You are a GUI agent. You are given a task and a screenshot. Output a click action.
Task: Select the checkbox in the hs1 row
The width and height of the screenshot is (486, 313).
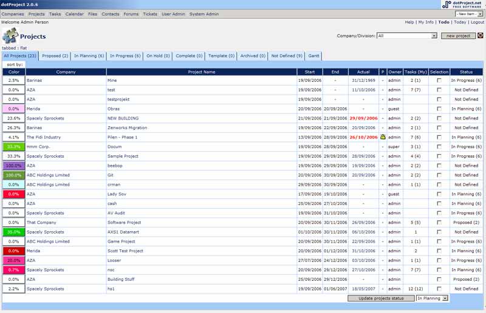click(439, 289)
